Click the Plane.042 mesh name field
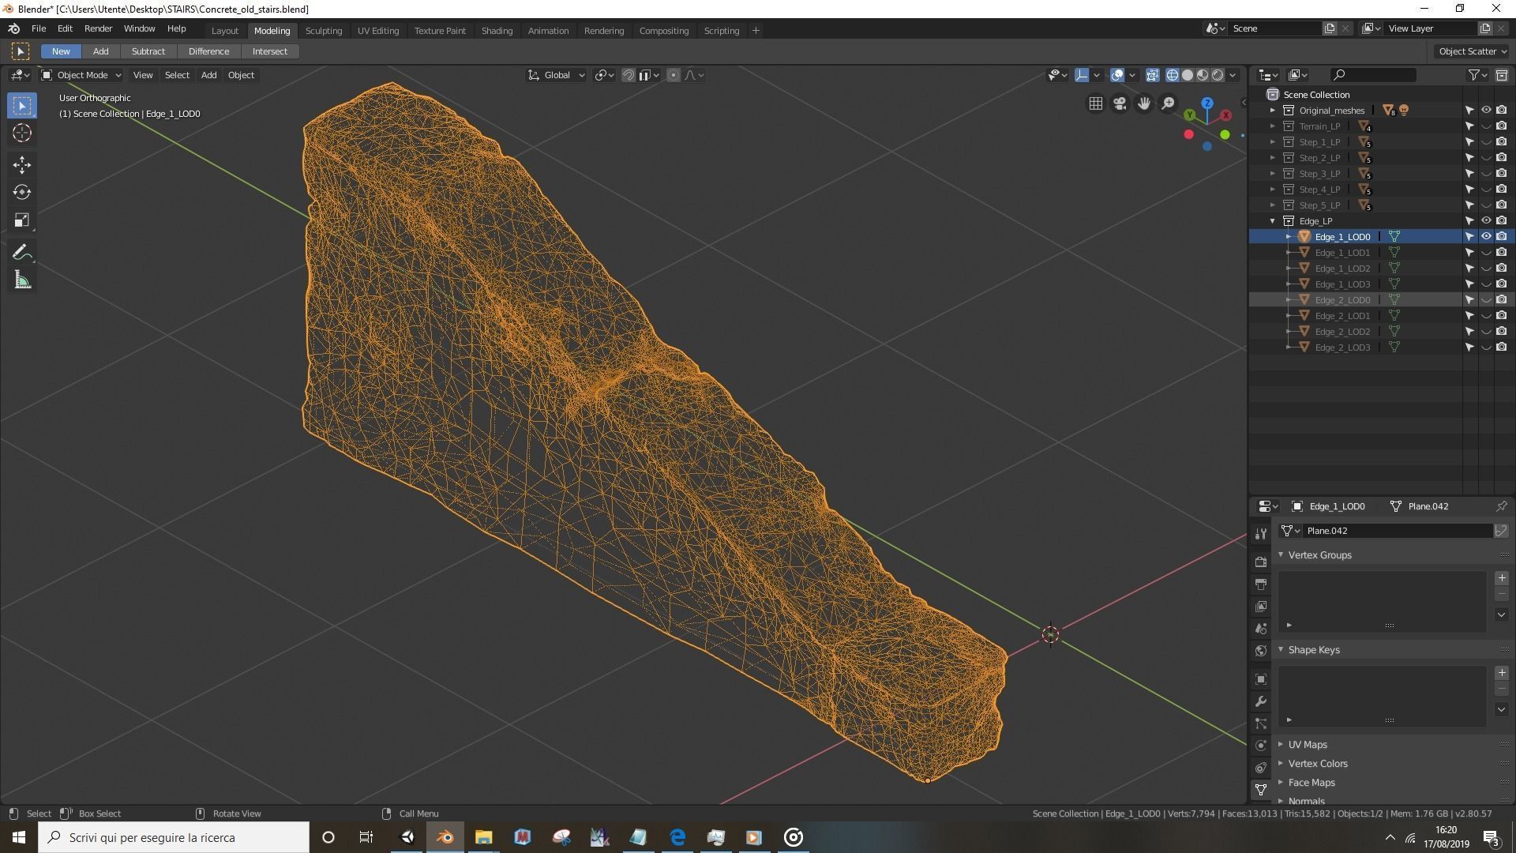This screenshot has width=1516, height=853. pos(1396,531)
